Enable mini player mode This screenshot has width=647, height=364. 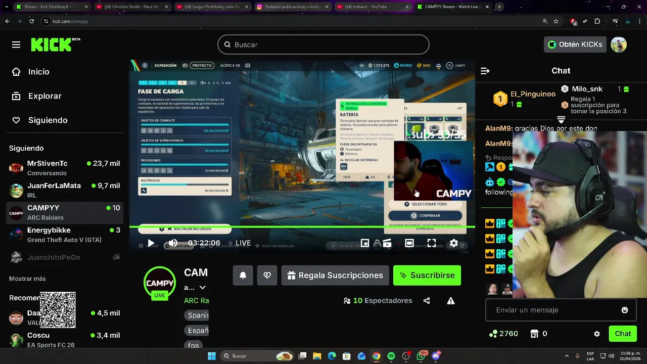[365, 243]
